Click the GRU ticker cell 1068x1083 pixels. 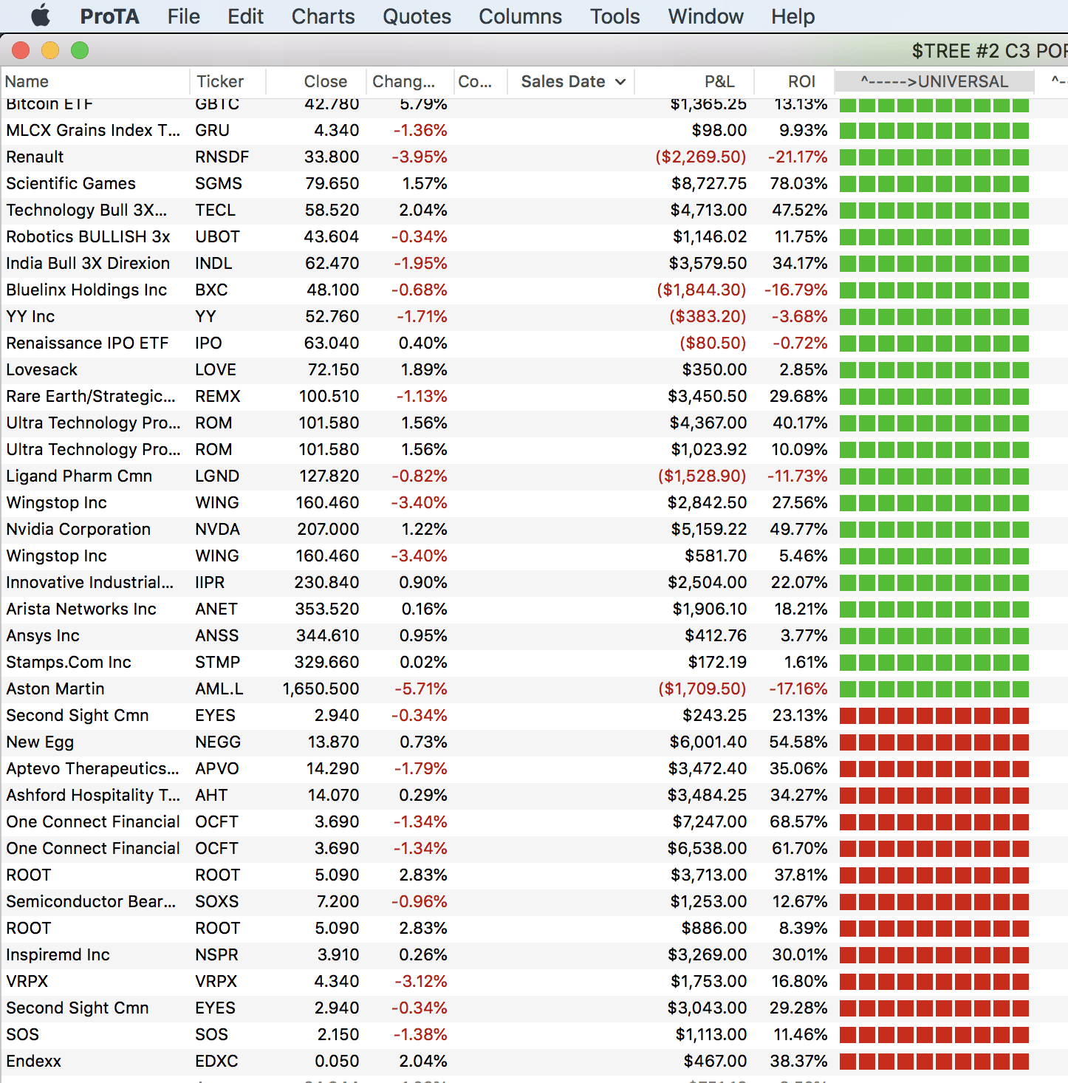[213, 130]
